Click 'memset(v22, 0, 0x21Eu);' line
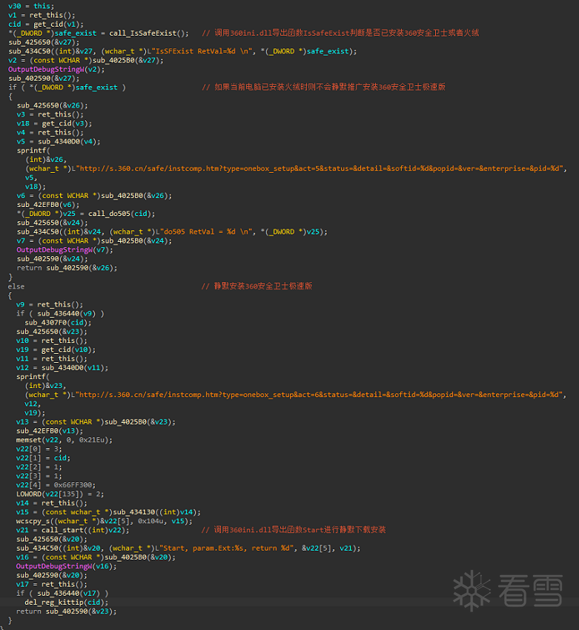This screenshot has height=630, width=579. tap(64, 440)
